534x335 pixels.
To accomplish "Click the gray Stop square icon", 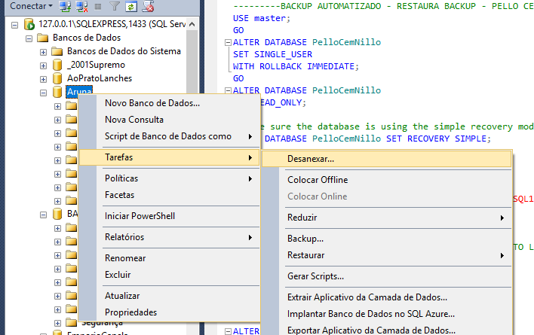I will click(x=98, y=7).
